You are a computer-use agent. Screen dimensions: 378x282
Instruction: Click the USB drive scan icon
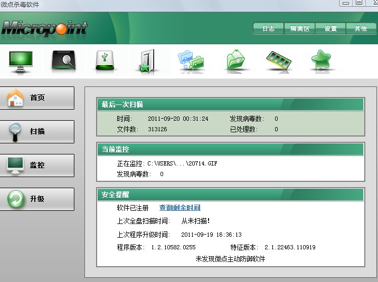tap(105, 60)
